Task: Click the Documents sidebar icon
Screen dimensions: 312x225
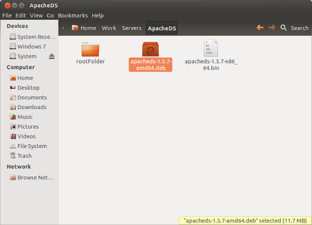Action: pyautogui.click(x=13, y=97)
